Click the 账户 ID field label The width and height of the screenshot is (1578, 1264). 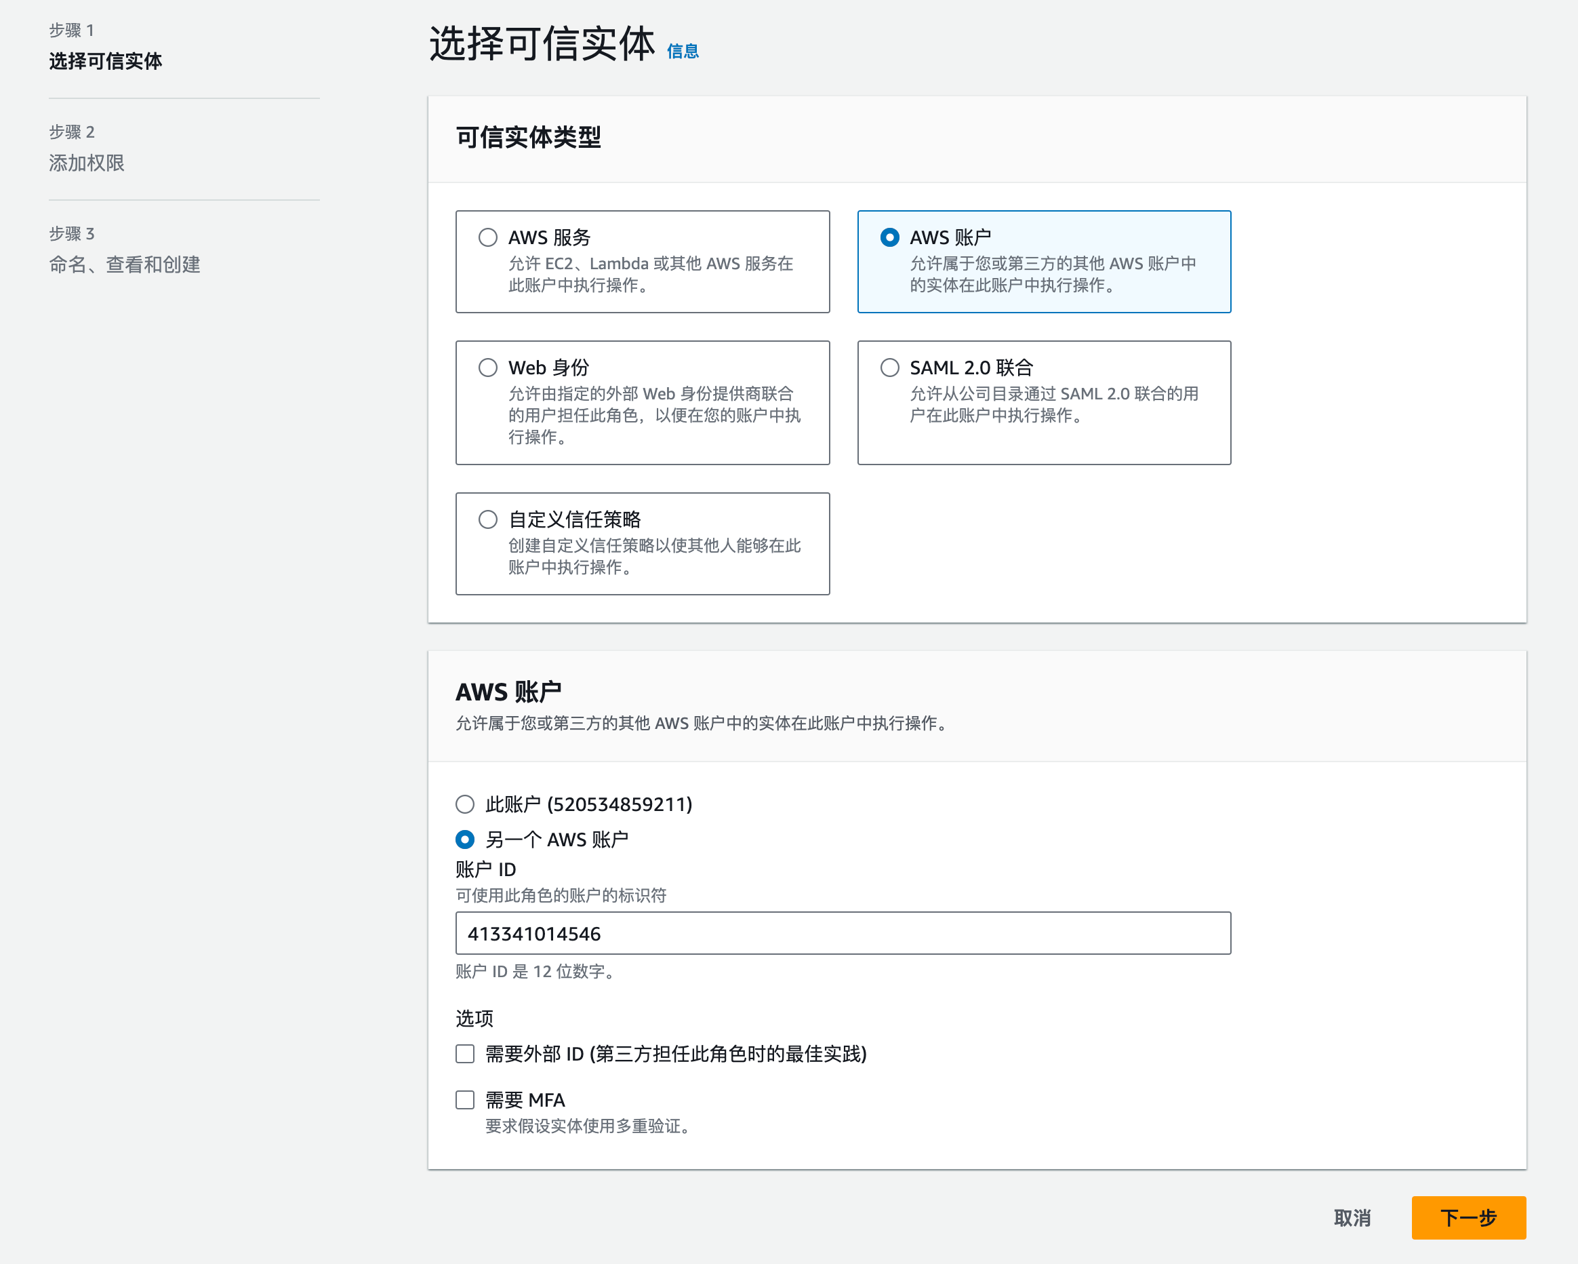click(486, 870)
